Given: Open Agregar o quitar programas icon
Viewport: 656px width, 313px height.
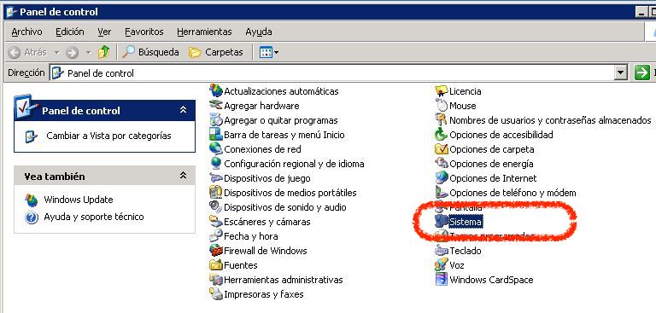Looking at the screenshot, I should click(216, 120).
